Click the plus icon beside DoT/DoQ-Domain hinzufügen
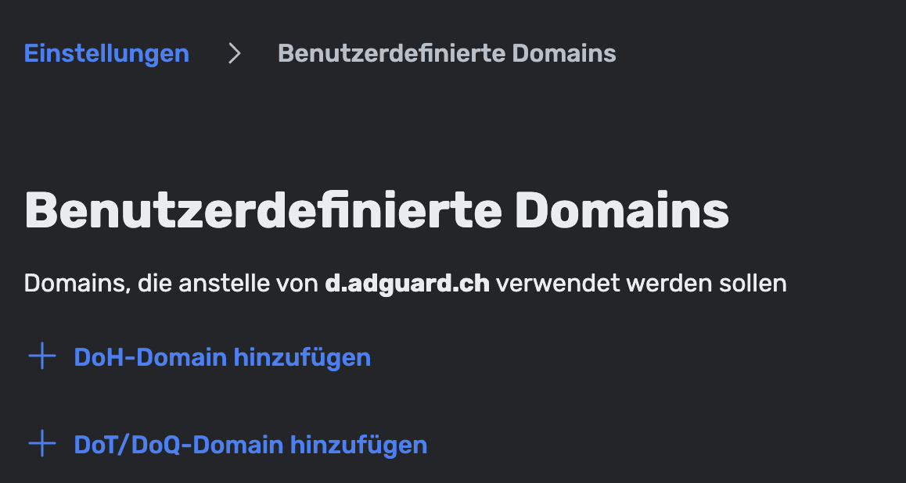This screenshot has height=483, width=906. click(42, 444)
